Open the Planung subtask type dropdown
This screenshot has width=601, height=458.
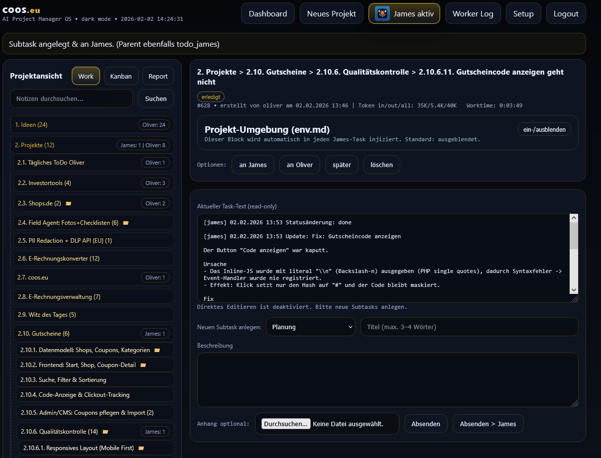click(x=310, y=327)
